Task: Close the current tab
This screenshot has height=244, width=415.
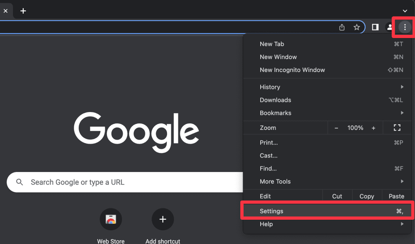Action: 6,11
